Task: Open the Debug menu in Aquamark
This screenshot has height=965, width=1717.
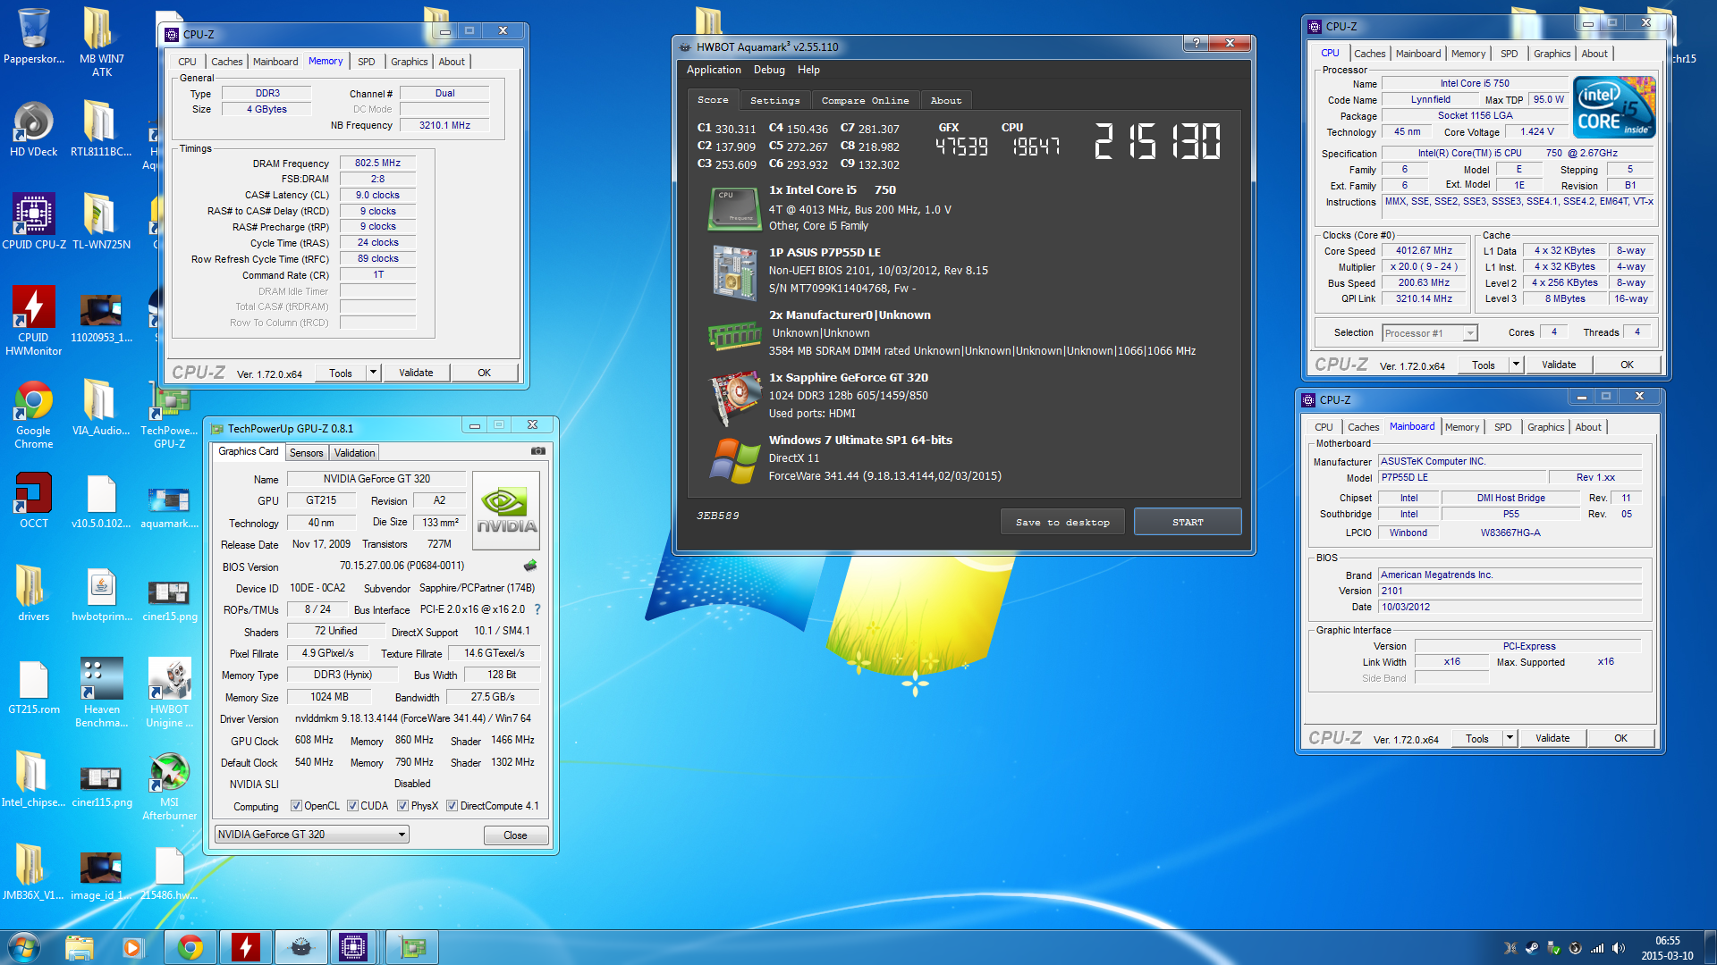Action: coord(769,70)
